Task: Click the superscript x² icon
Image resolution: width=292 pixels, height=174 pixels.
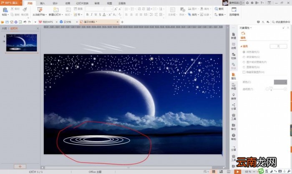Action: [x=110, y=15]
